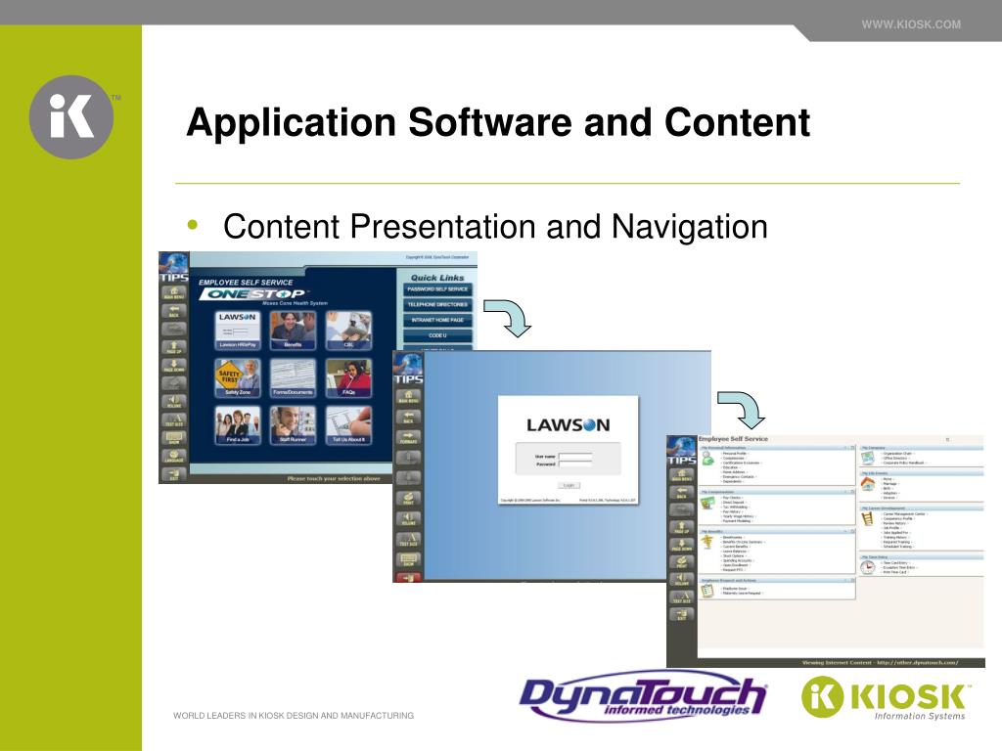The image size is (1002, 751).
Task: Open the Pay Checks link
Action: pyautogui.click(x=732, y=498)
